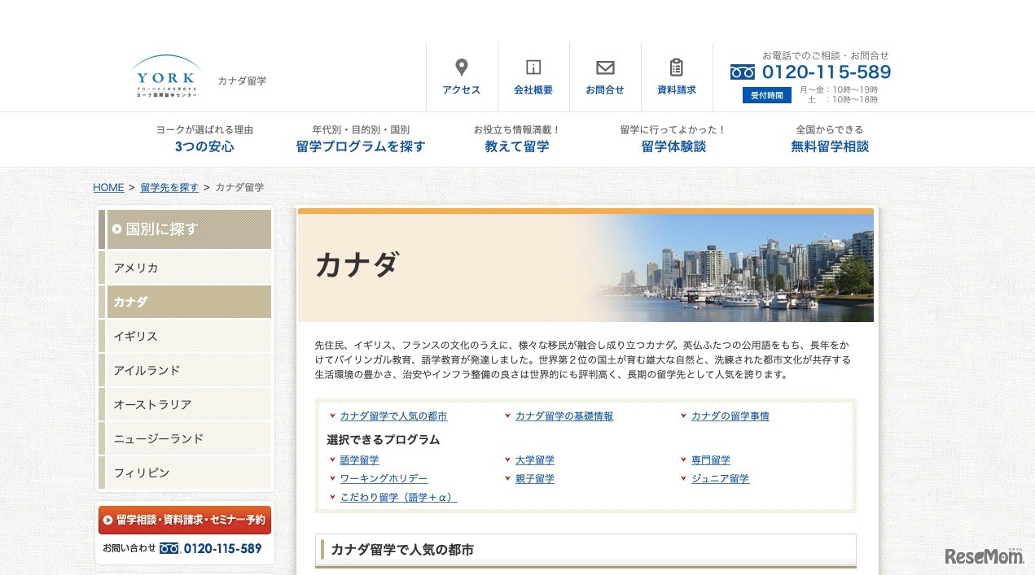The image size is (1035, 575).
Task: Click the 会社概要 info icon
Action: [533, 68]
